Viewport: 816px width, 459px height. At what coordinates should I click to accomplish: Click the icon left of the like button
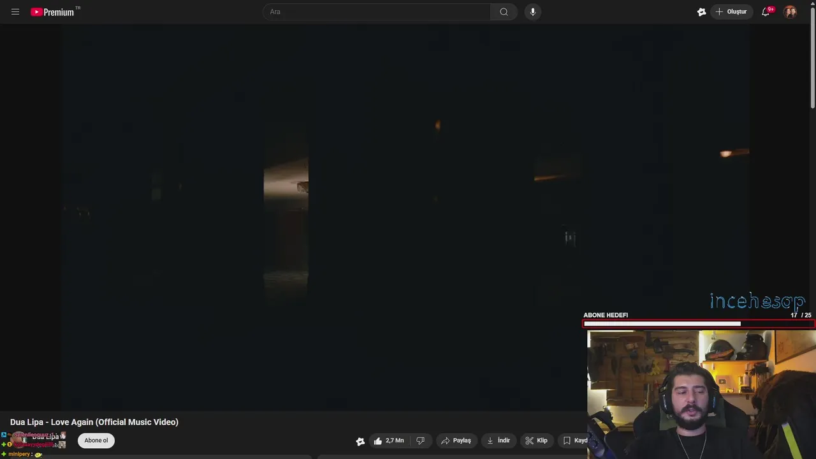pyautogui.click(x=360, y=441)
